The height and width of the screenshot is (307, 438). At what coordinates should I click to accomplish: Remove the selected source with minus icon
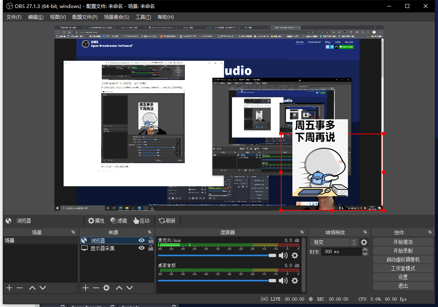coord(96,288)
